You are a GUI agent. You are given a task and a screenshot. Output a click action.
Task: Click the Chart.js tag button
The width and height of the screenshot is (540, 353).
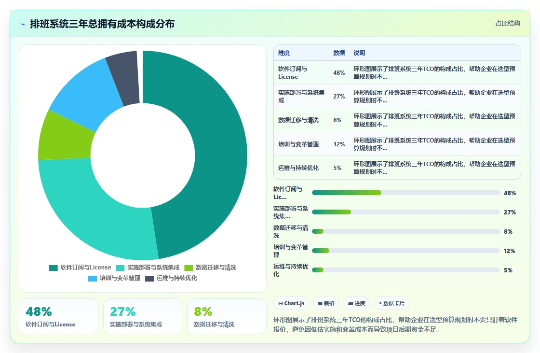click(291, 303)
